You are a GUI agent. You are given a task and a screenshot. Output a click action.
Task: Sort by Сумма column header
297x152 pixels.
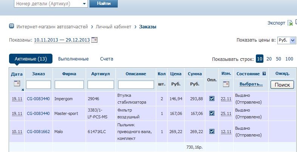click(195, 74)
